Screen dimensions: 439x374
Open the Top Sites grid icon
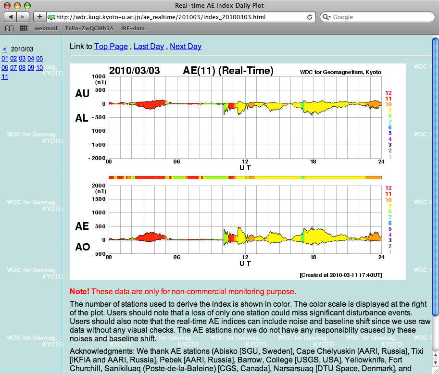coord(24,28)
